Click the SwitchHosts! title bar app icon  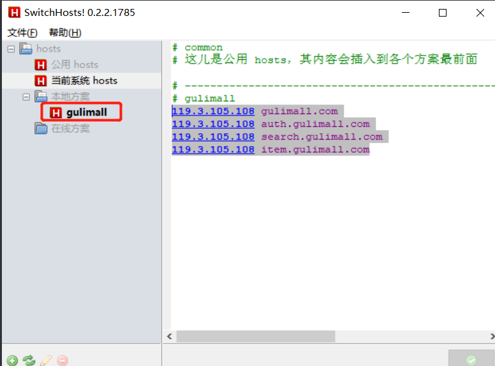tap(14, 12)
